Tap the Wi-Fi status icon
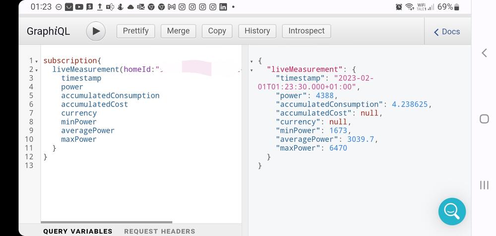This screenshot has width=496, height=236. tap(410, 7)
